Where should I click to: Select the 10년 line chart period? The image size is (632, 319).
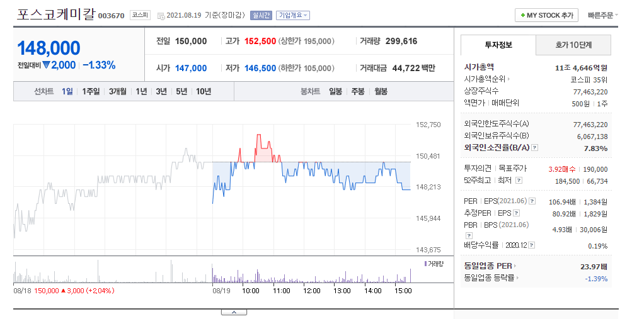pos(204,91)
